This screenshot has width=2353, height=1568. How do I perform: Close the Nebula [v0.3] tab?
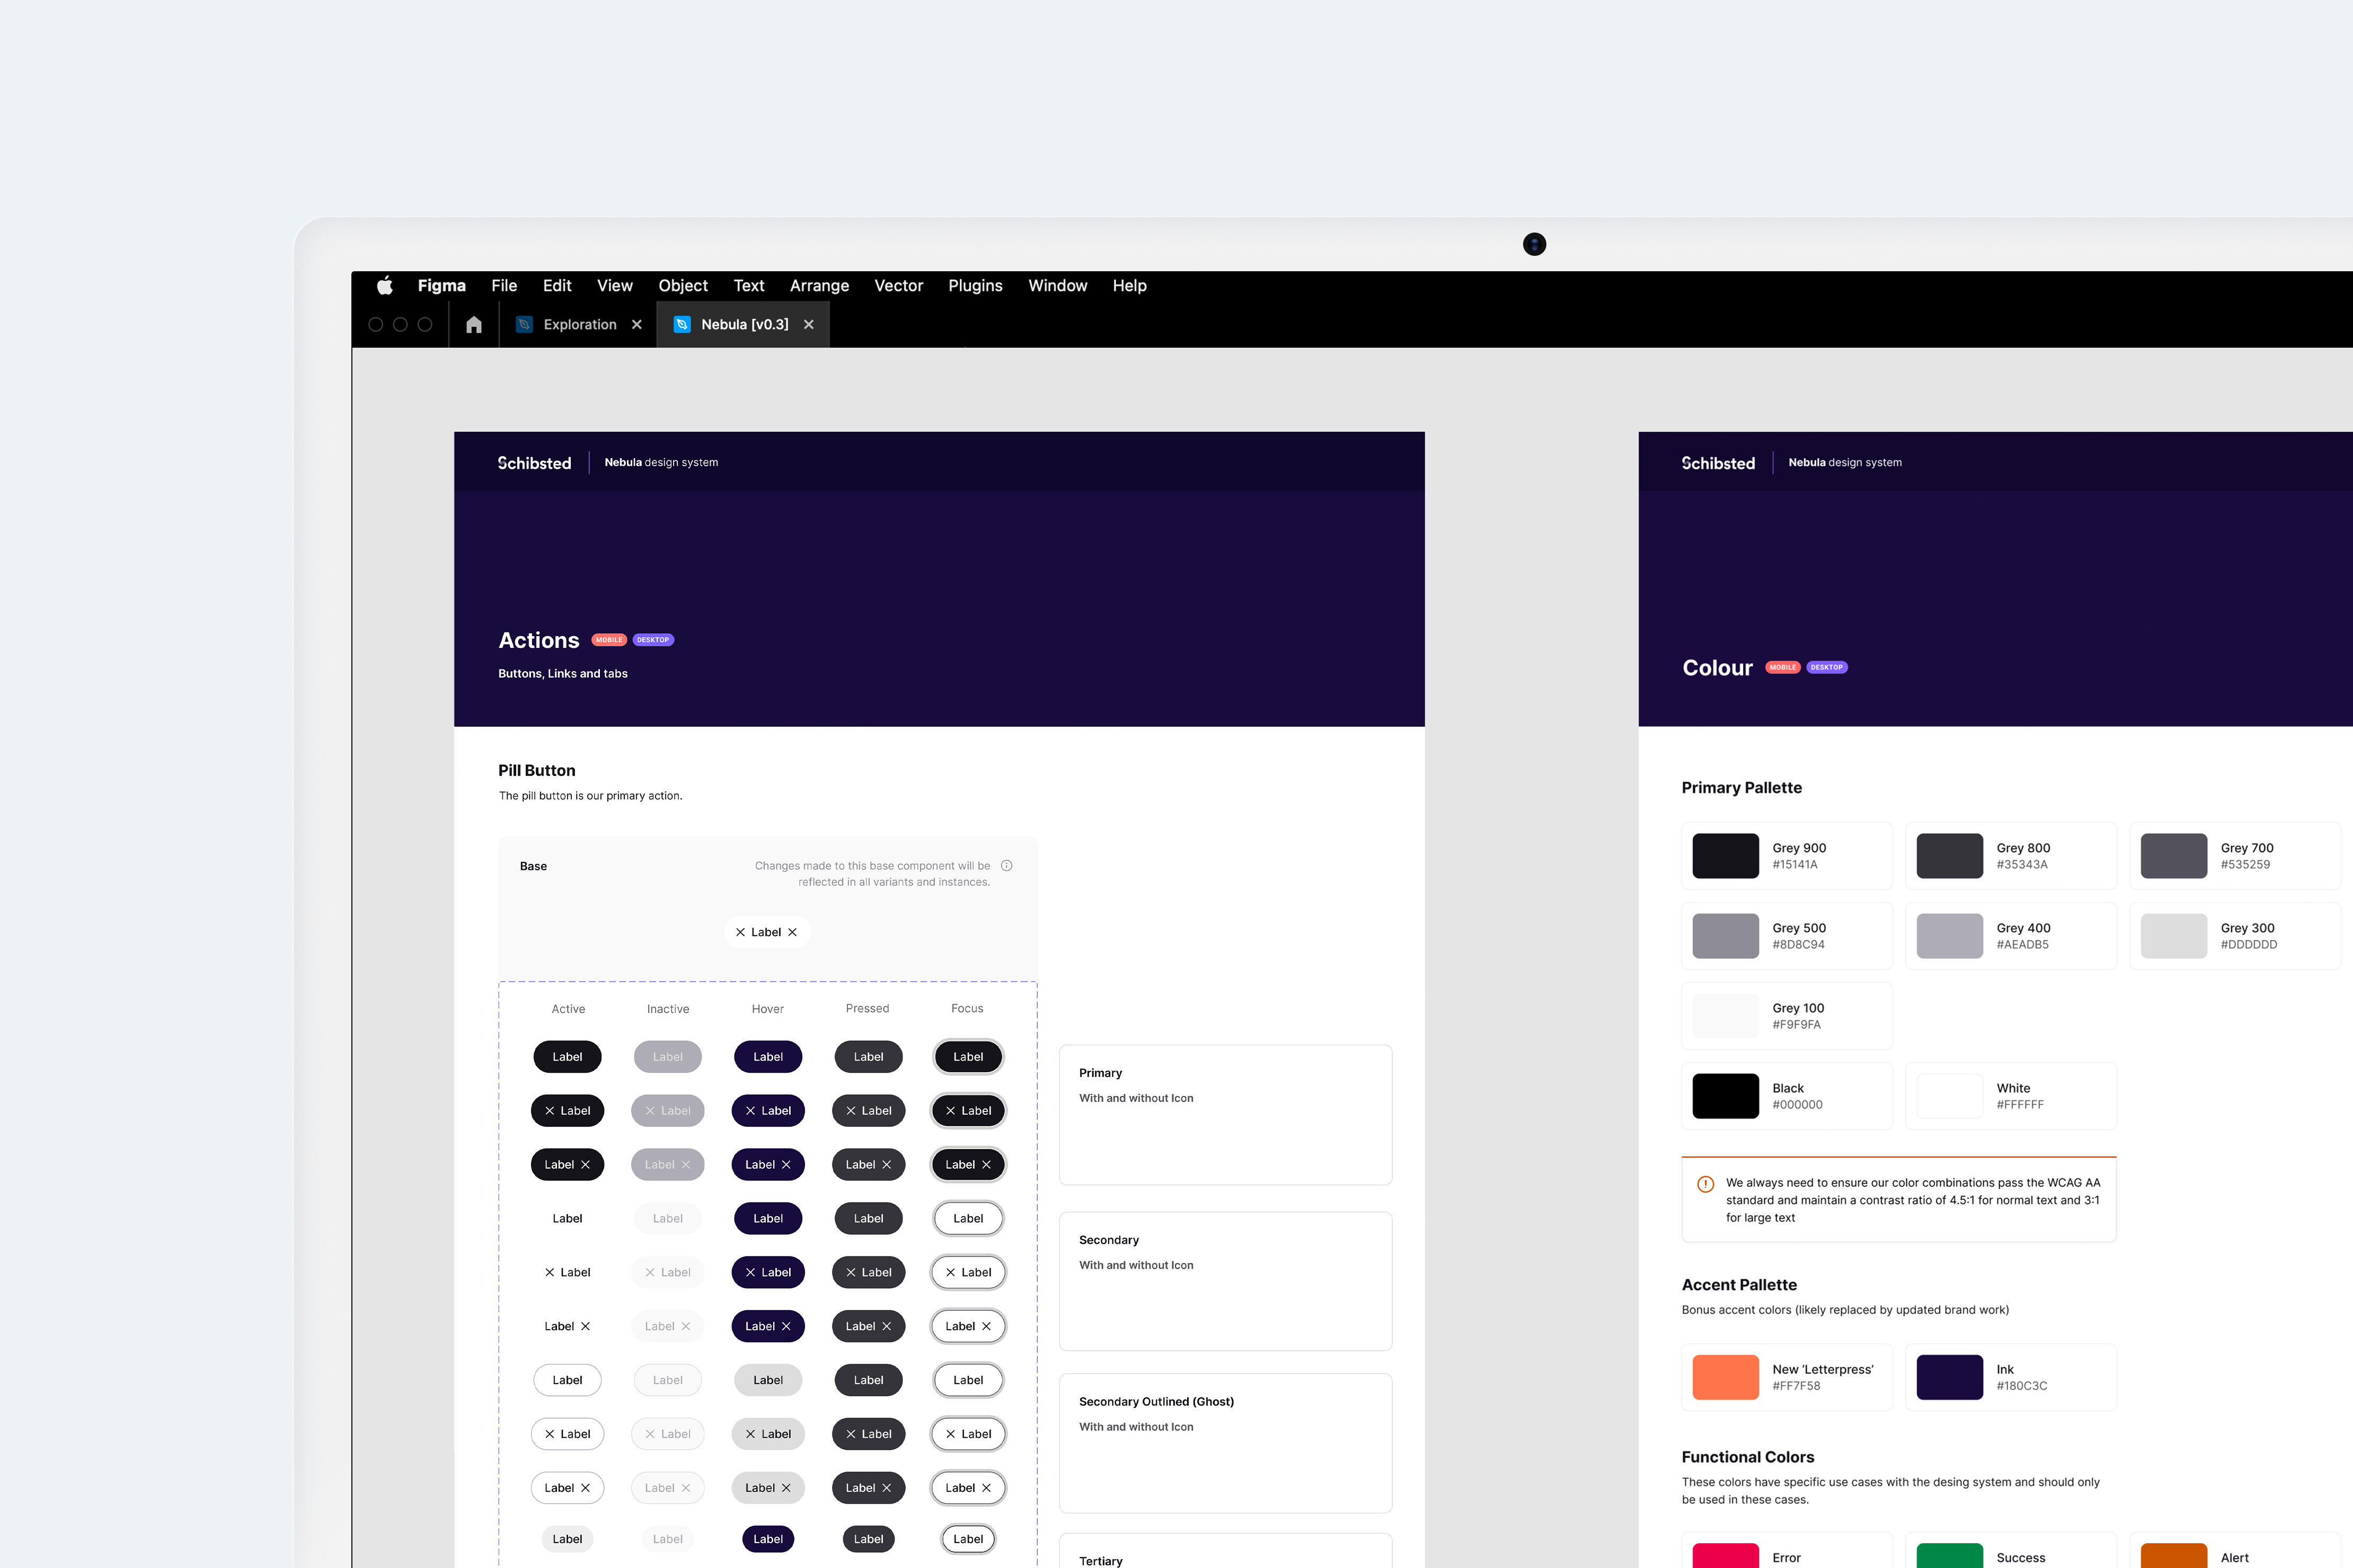(x=808, y=324)
